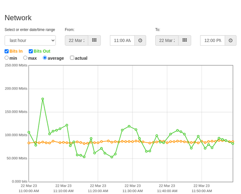This screenshot has height=194, width=241.
Task: Click the '200.000 Mbits' axis label
Action: point(16,89)
